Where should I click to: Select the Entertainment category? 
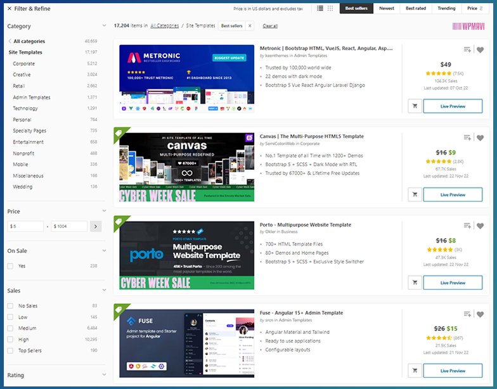28,142
